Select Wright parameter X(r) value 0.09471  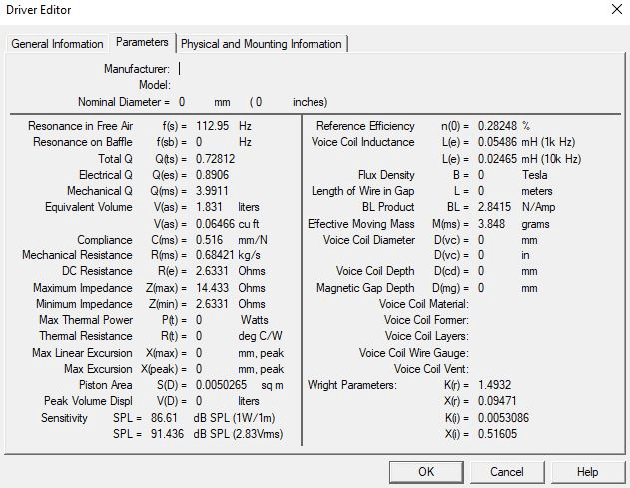pos(497,401)
